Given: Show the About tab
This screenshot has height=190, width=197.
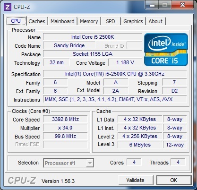Looking at the screenshot, I should tap(155, 21).
